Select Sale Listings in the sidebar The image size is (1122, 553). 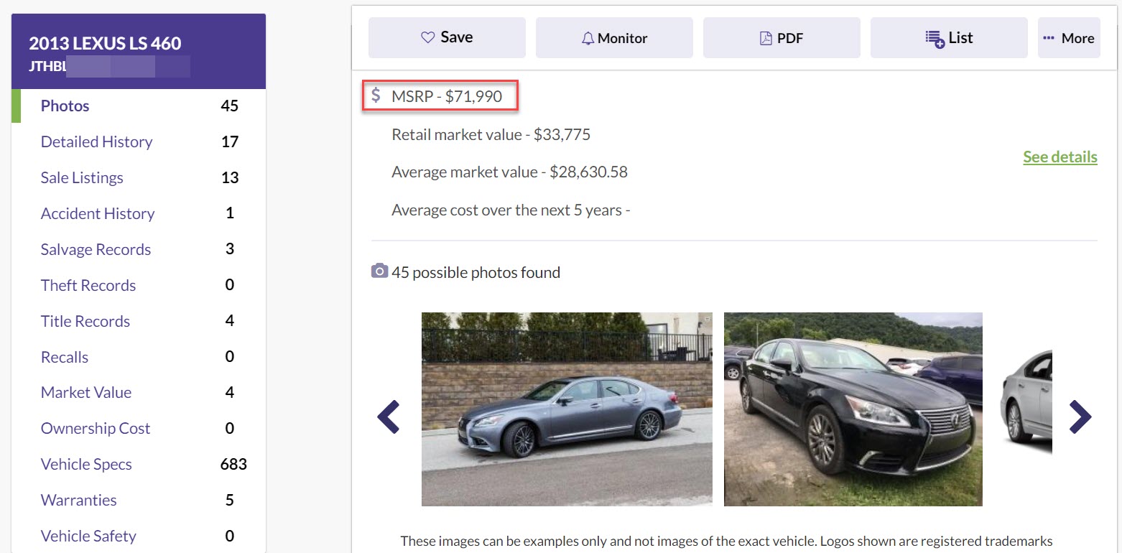[82, 177]
